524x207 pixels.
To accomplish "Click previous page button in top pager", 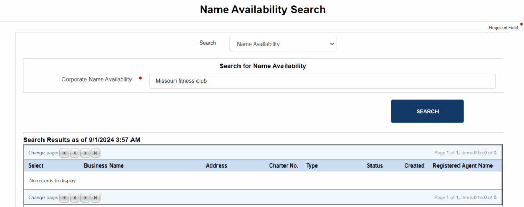I will 75,153.
